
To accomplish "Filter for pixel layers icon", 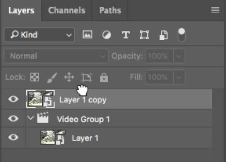I will 88,34.
